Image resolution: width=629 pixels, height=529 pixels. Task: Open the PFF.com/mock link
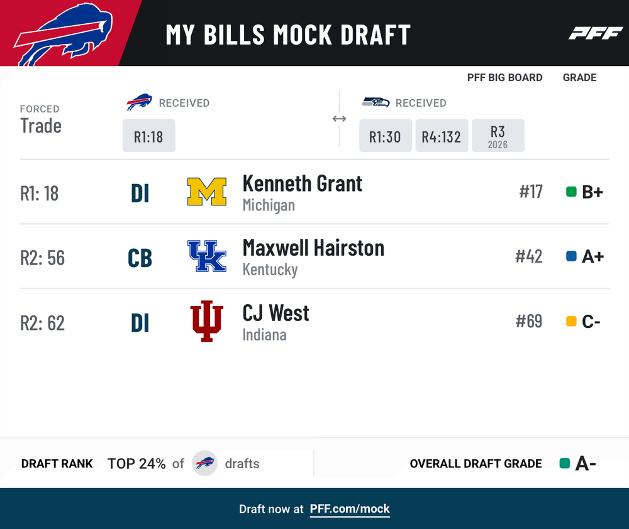(x=349, y=509)
